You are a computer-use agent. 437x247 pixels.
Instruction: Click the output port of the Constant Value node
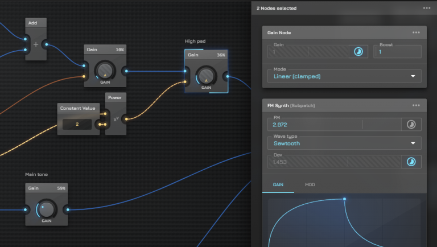100,124
